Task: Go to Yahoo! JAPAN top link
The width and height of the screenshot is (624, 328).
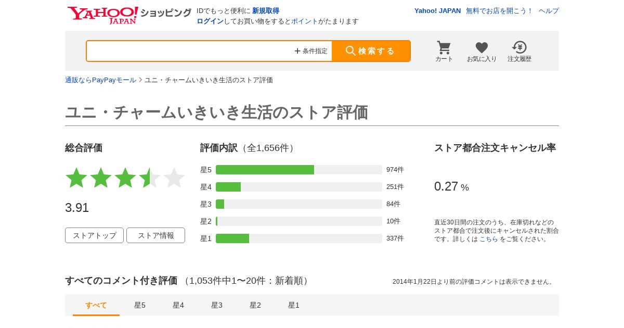Action: [x=437, y=11]
